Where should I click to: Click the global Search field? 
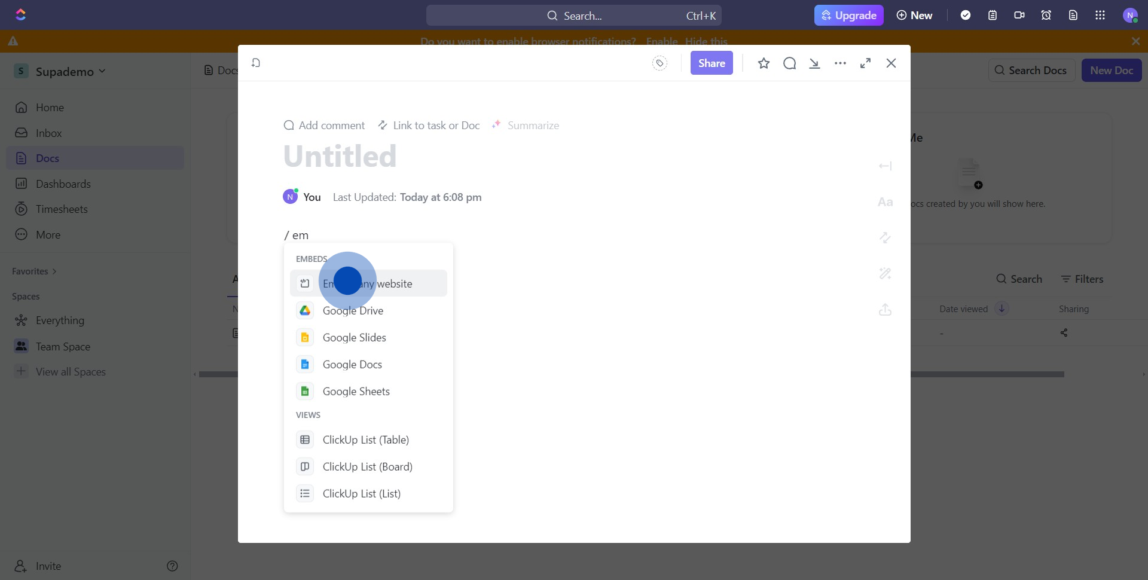pyautogui.click(x=573, y=15)
